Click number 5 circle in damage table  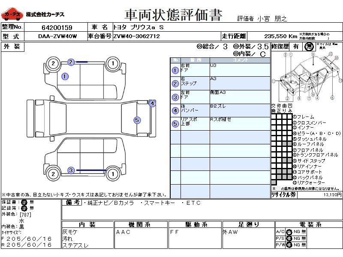(175, 124)
